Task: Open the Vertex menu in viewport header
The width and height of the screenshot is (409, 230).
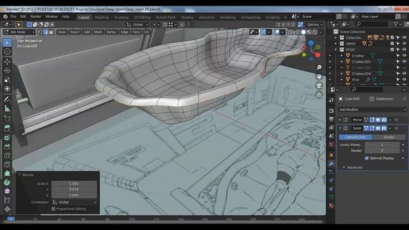Action: [111, 32]
